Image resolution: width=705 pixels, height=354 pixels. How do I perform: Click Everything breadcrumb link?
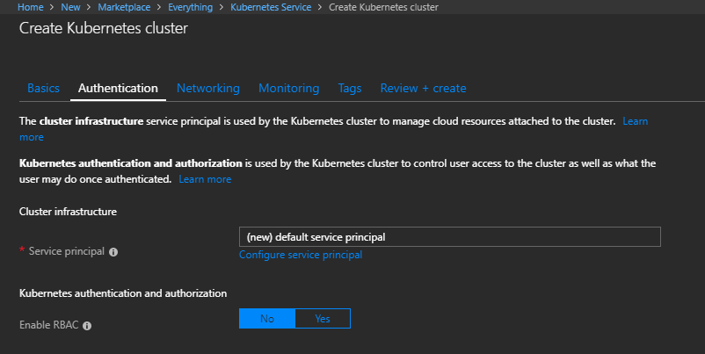[190, 7]
